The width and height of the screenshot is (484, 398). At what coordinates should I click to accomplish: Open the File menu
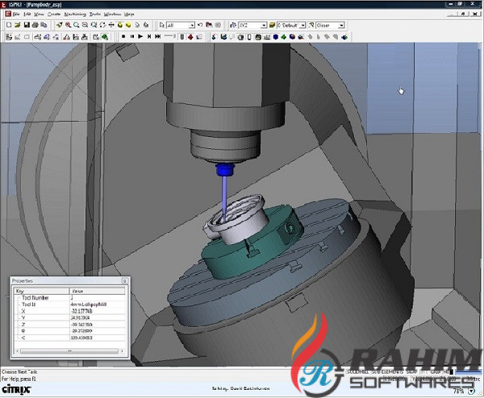tap(16, 15)
